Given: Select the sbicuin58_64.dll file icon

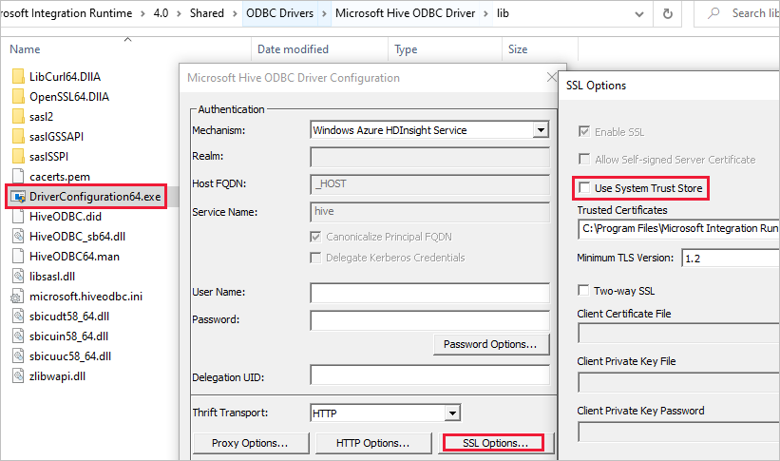Looking at the screenshot, I should coord(18,336).
